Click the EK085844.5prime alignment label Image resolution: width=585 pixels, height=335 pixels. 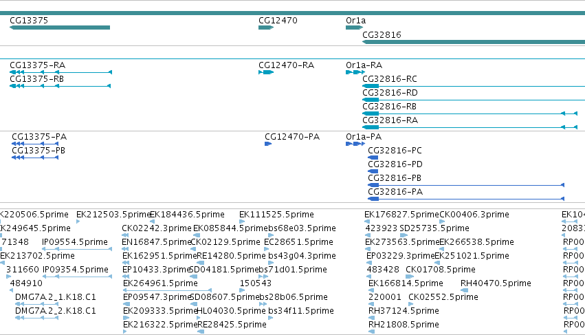(230, 228)
